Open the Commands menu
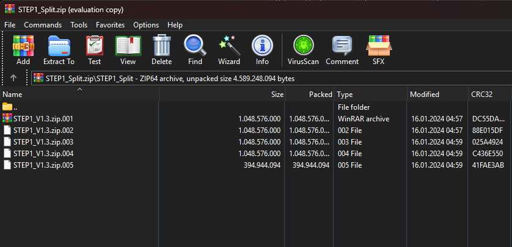This screenshot has width=512, height=247. tap(43, 25)
